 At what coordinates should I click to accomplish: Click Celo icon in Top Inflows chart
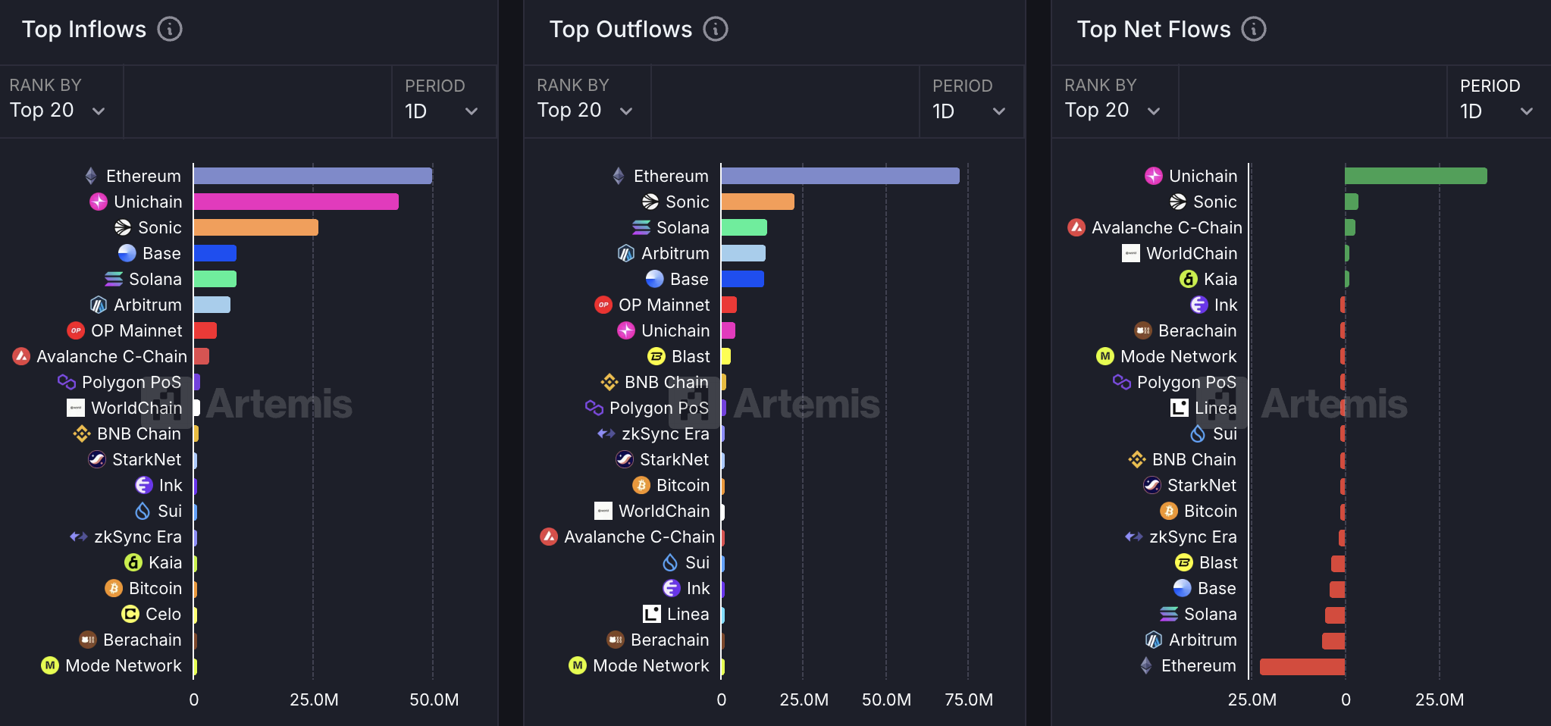coord(130,614)
